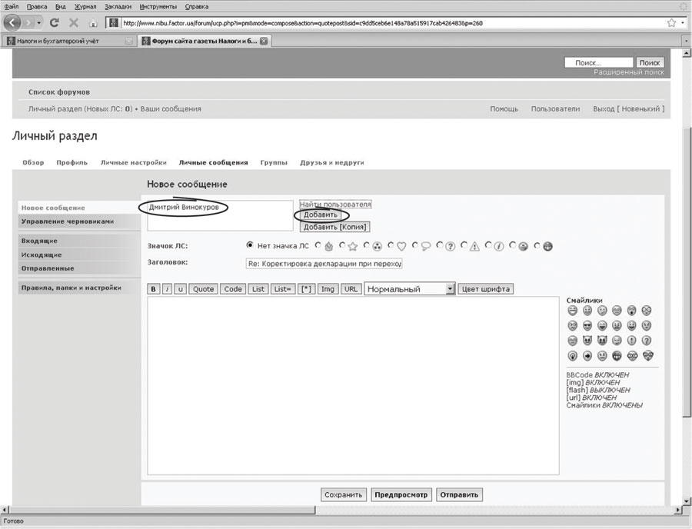Choose the star message icon radio option
This screenshot has height=529, width=692.
[x=342, y=246]
